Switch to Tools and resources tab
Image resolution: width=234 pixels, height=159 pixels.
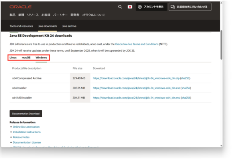[x=21, y=26]
